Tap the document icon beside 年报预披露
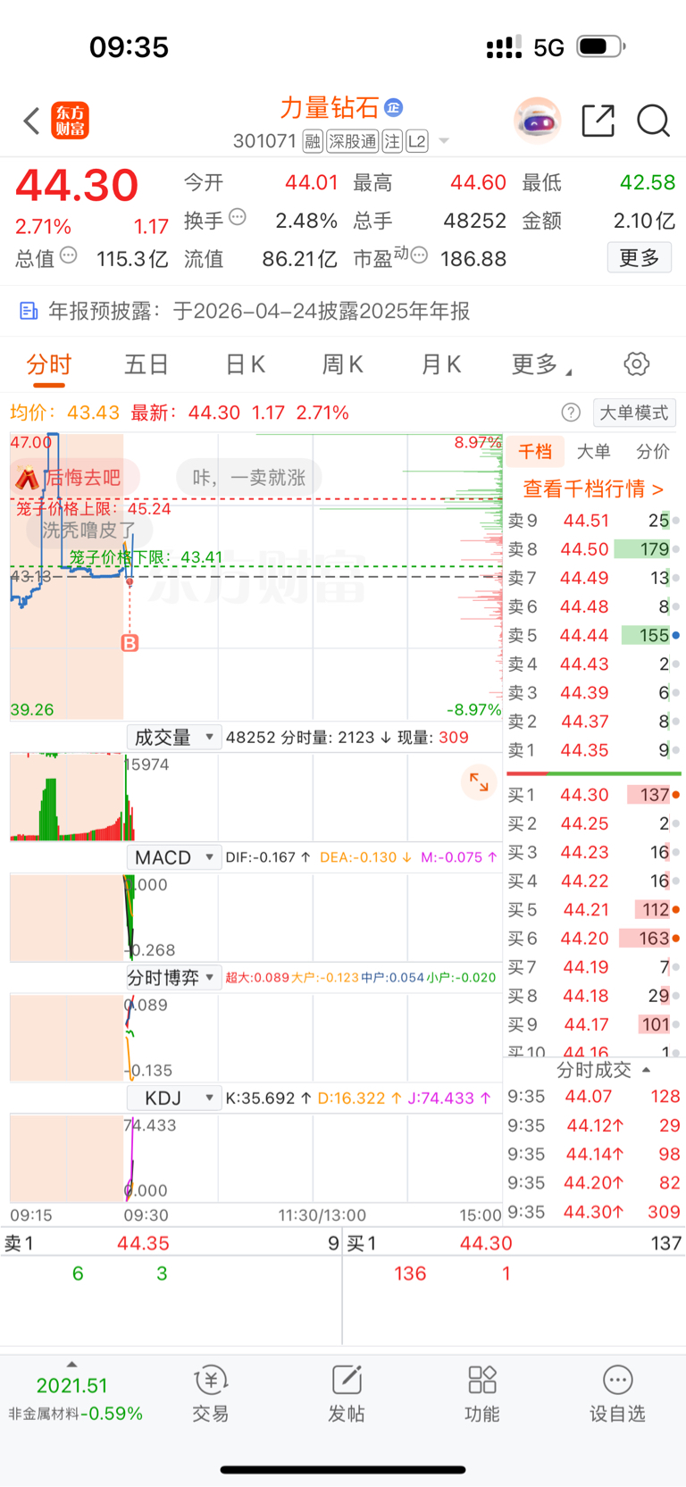This screenshot has width=686, height=1487. click(29, 311)
